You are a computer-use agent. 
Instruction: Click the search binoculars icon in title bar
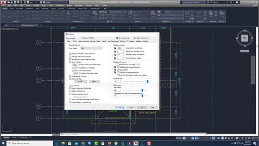click(208, 2)
